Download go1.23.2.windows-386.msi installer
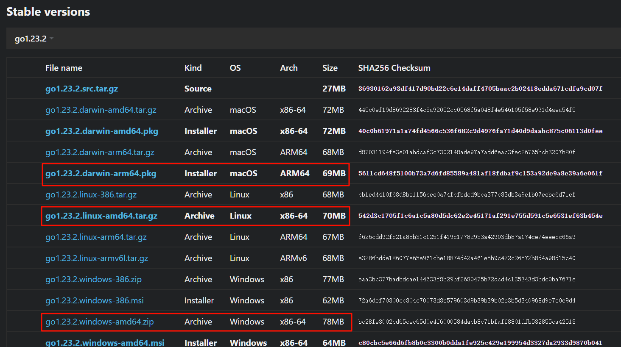Image resolution: width=621 pixels, height=347 pixels. [94, 300]
